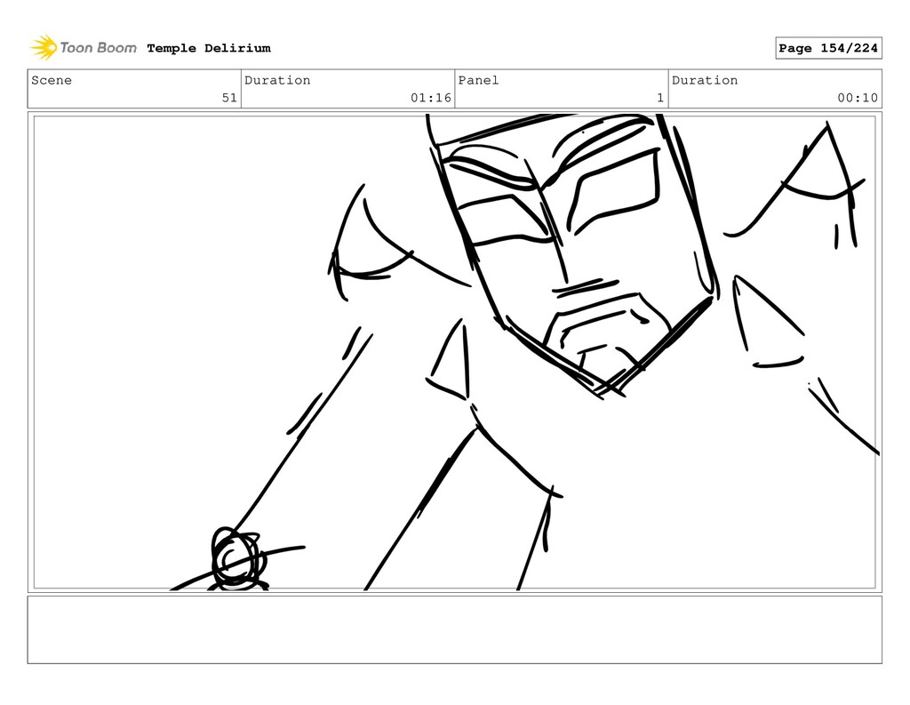Screen dimensions: 910x705
Task: Click the 'Page 154/224' page indicator
Action: 828,48
